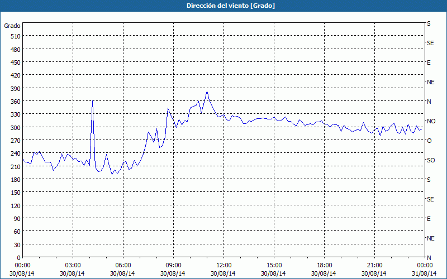The height and width of the screenshot is (279, 447).
Task: Select the 'N' compass label beside 360 gridline
Action: (429, 102)
